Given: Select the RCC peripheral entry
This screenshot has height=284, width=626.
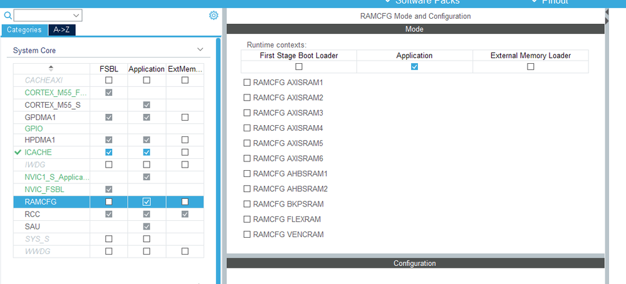Looking at the screenshot, I should (32, 214).
